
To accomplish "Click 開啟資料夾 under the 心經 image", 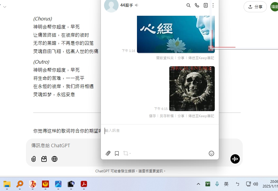I will pyautogui.click(x=165, y=58).
